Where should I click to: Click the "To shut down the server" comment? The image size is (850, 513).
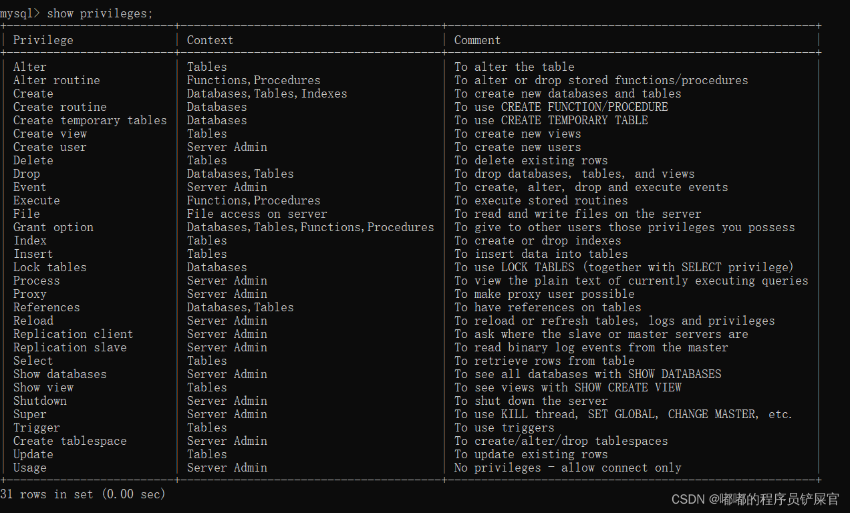tap(531, 401)
